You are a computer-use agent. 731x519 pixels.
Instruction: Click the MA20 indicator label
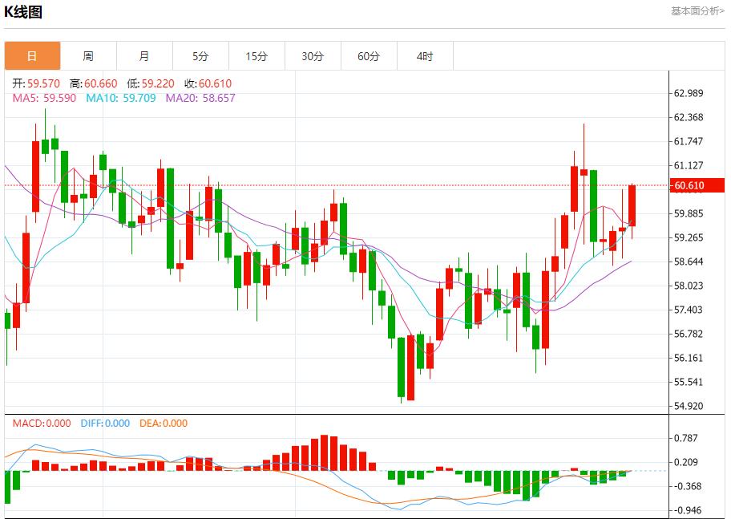click(x=200, y=98)
